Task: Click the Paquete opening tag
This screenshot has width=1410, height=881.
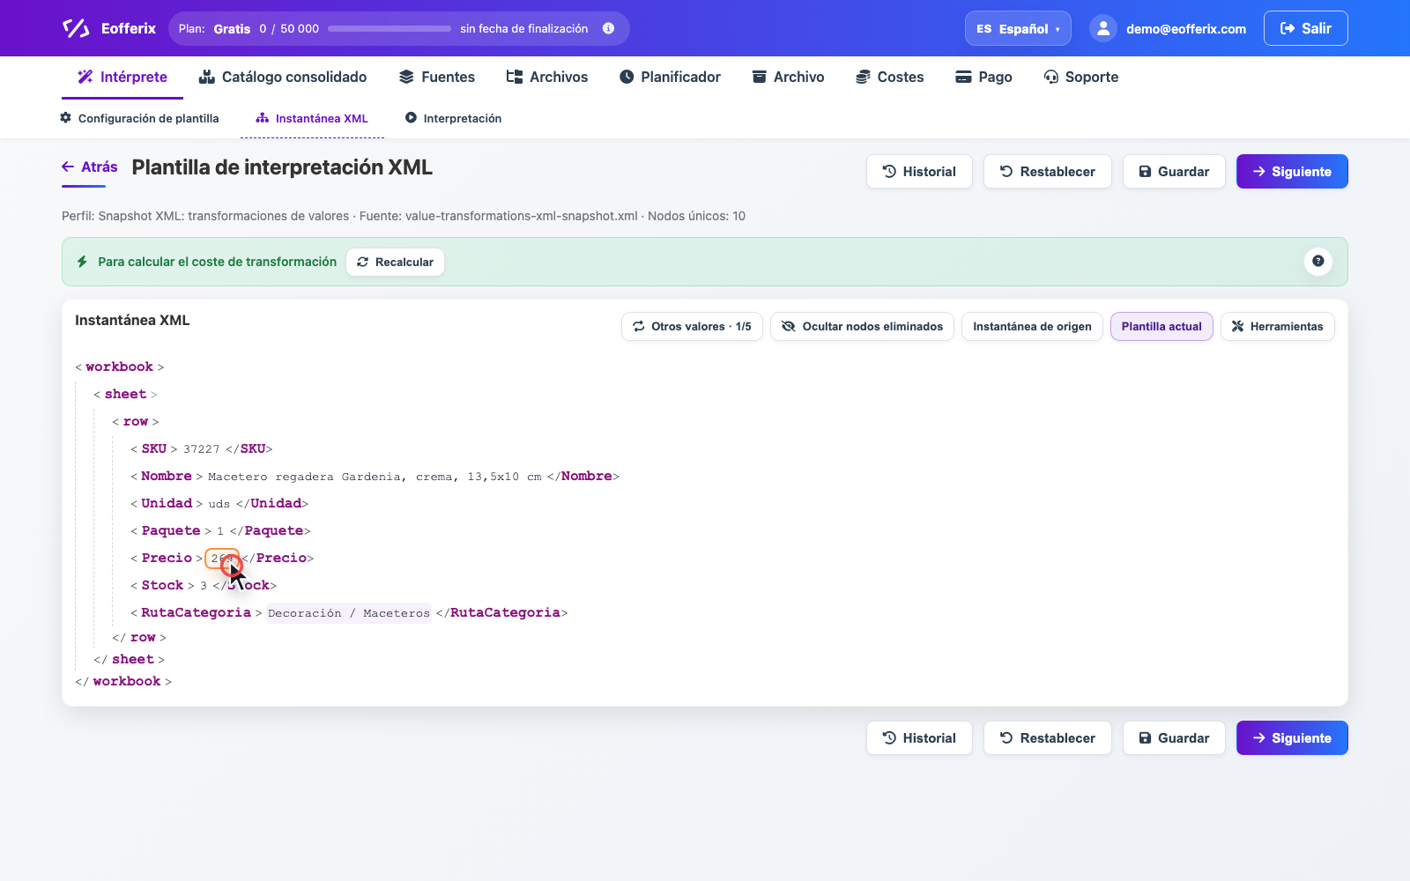Action: click(171, 530)
